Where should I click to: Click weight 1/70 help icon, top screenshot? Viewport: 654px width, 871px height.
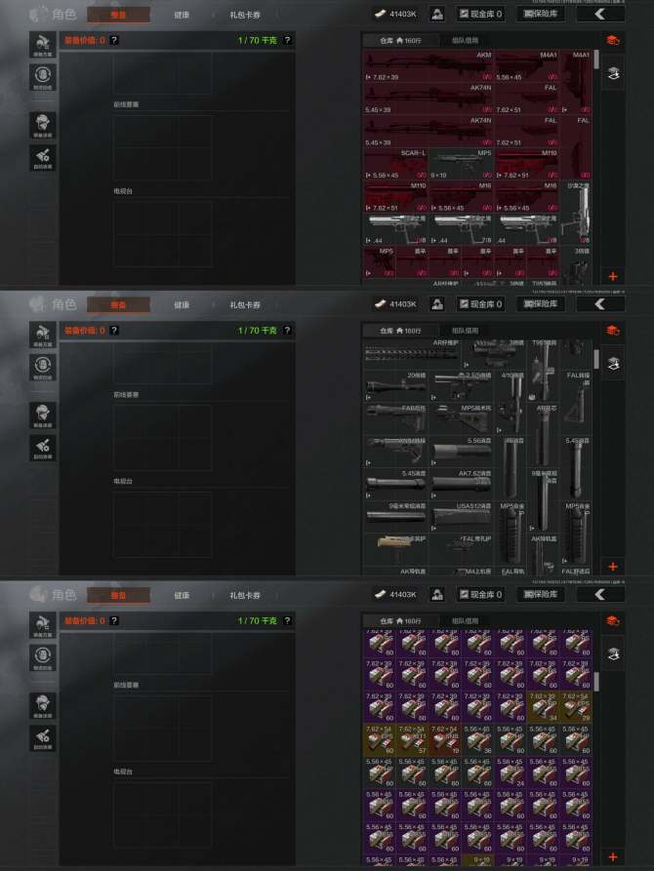(x=288, y=40)
